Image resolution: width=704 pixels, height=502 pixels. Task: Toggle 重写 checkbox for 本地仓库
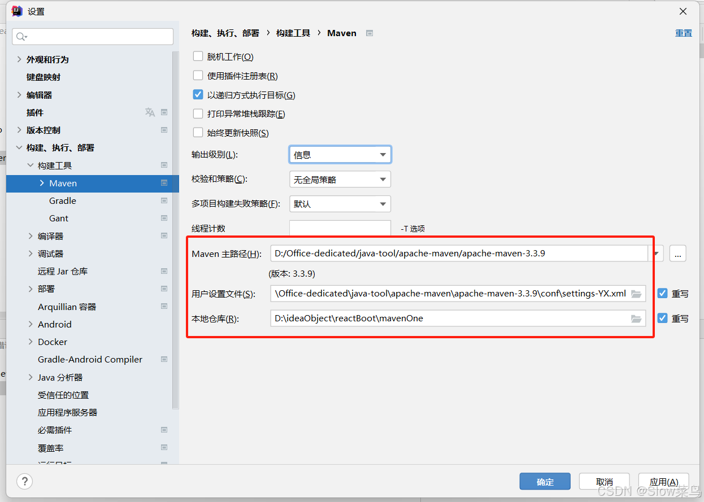(663, 318)
